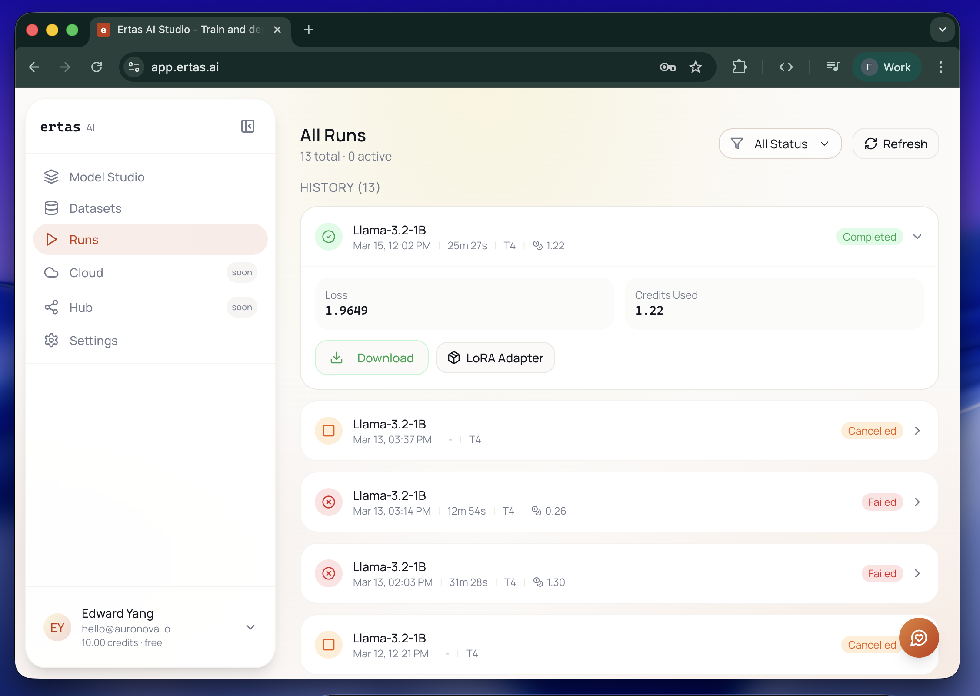Open the saved passwords key icon
980x696 pixels.
(668, 67)
